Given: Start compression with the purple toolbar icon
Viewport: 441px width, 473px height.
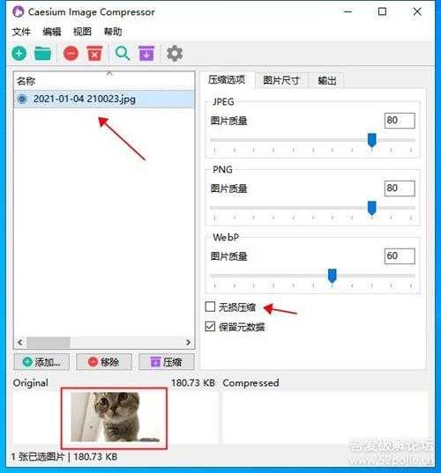Looking at the screenshot, I should point(146,54).
